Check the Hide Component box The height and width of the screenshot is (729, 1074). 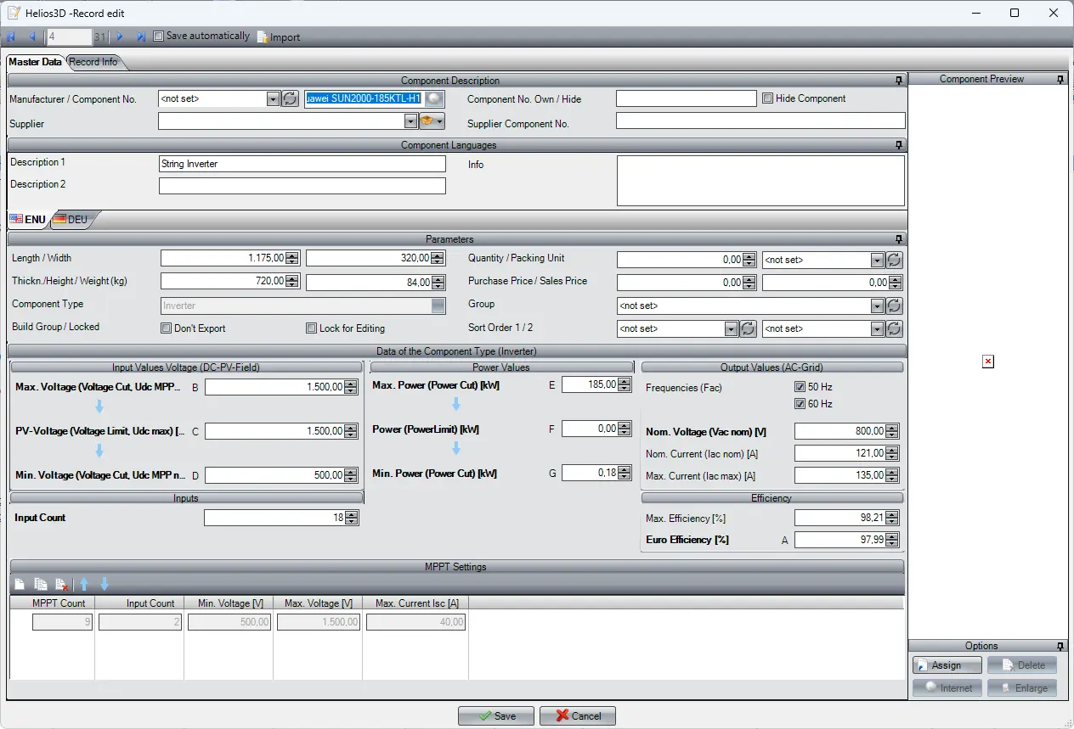767,98
